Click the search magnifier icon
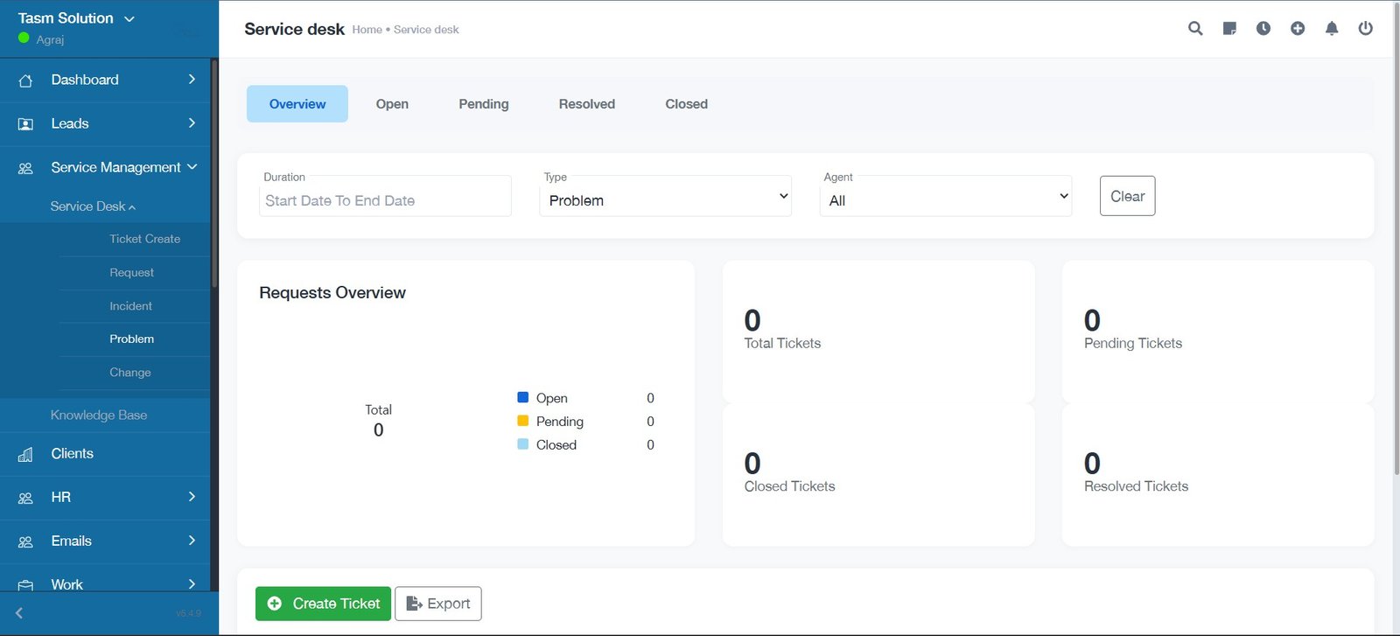This screenshot has height=636, width=1400. tap(1195, 29)
